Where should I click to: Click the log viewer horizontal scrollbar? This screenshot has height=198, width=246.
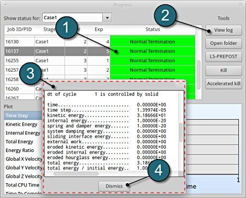[76, 174]
